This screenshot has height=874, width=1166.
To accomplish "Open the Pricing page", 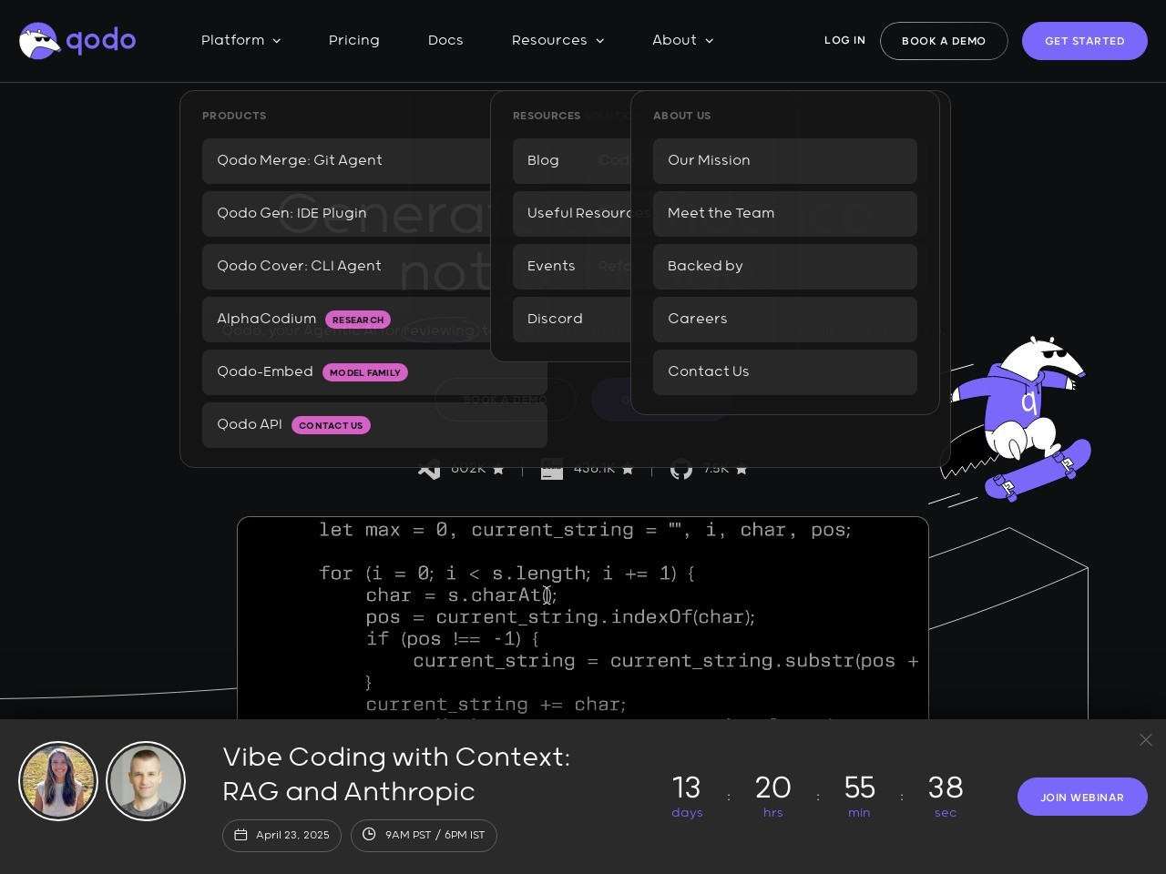I will pos(353,40).
